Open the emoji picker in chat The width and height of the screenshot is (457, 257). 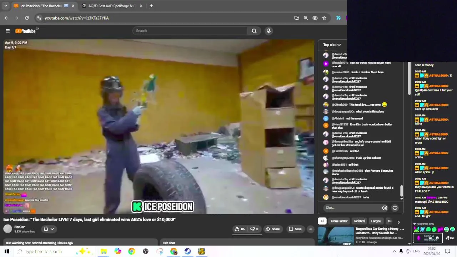click(x=385, y=208)
